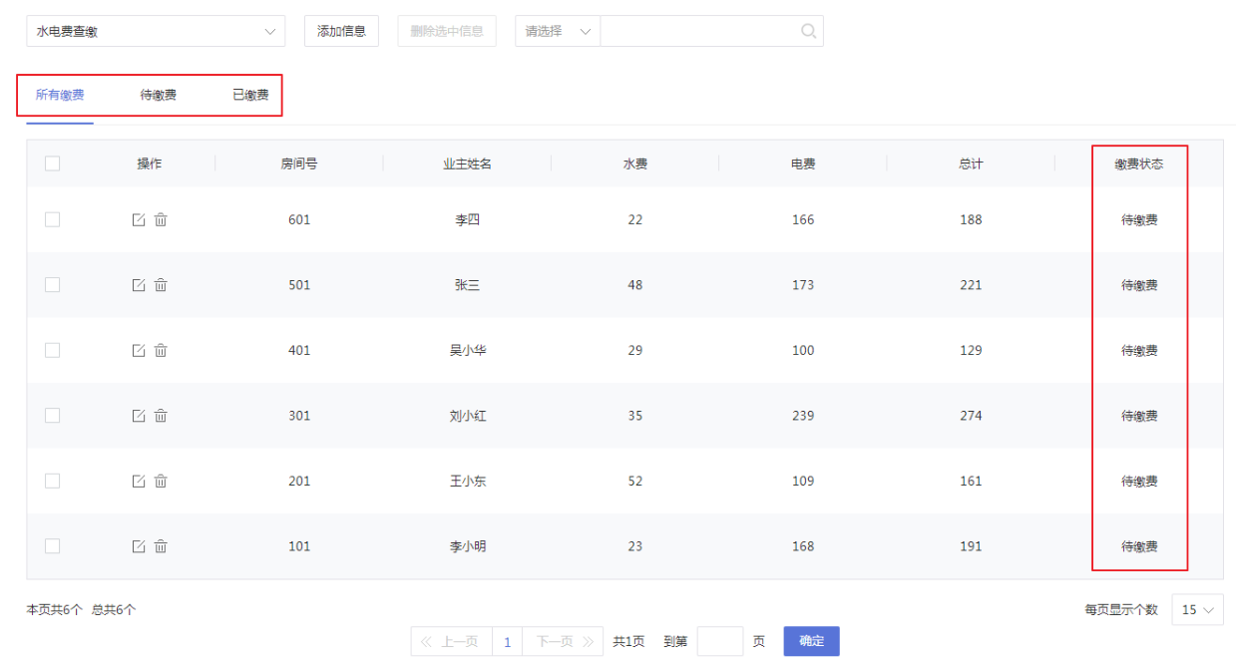
Task: Remove the 王小东 room 201 record
Action: click(x=161, y=481)
